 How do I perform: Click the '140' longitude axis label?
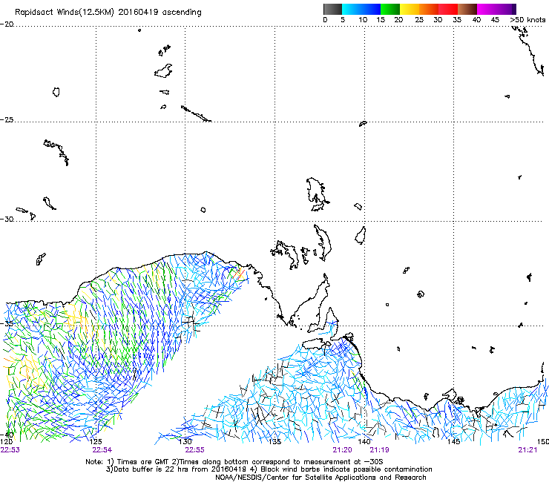point(364,442)
